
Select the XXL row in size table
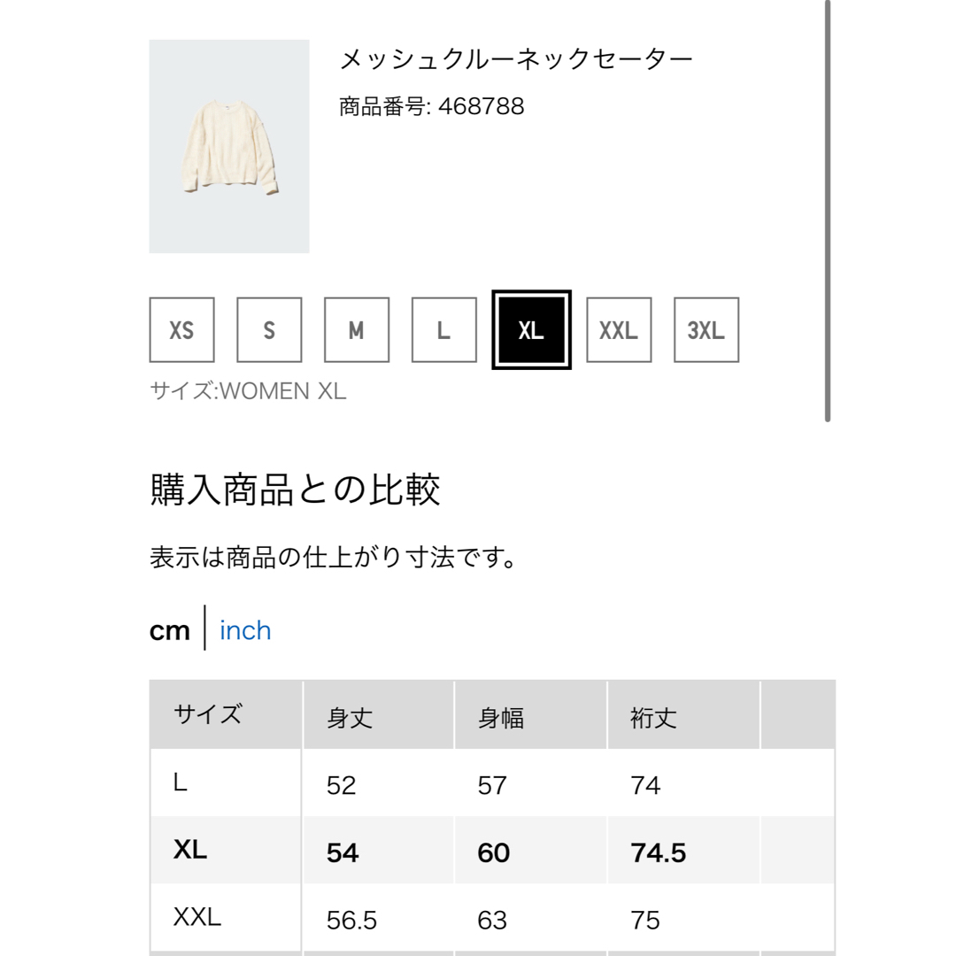click(492, 918)
